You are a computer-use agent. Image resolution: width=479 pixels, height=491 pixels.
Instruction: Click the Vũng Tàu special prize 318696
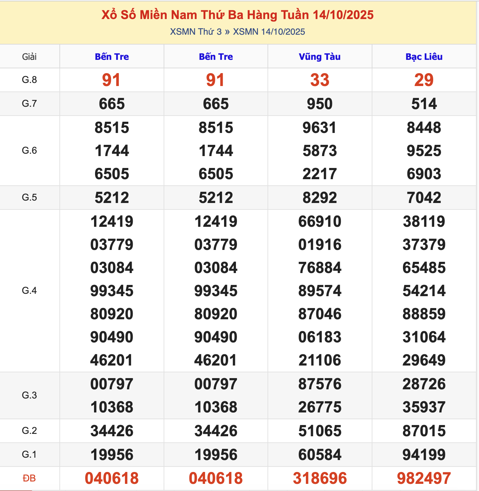319,478
